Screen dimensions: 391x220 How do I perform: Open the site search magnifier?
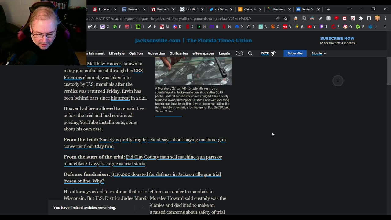[x=250, y=53]
